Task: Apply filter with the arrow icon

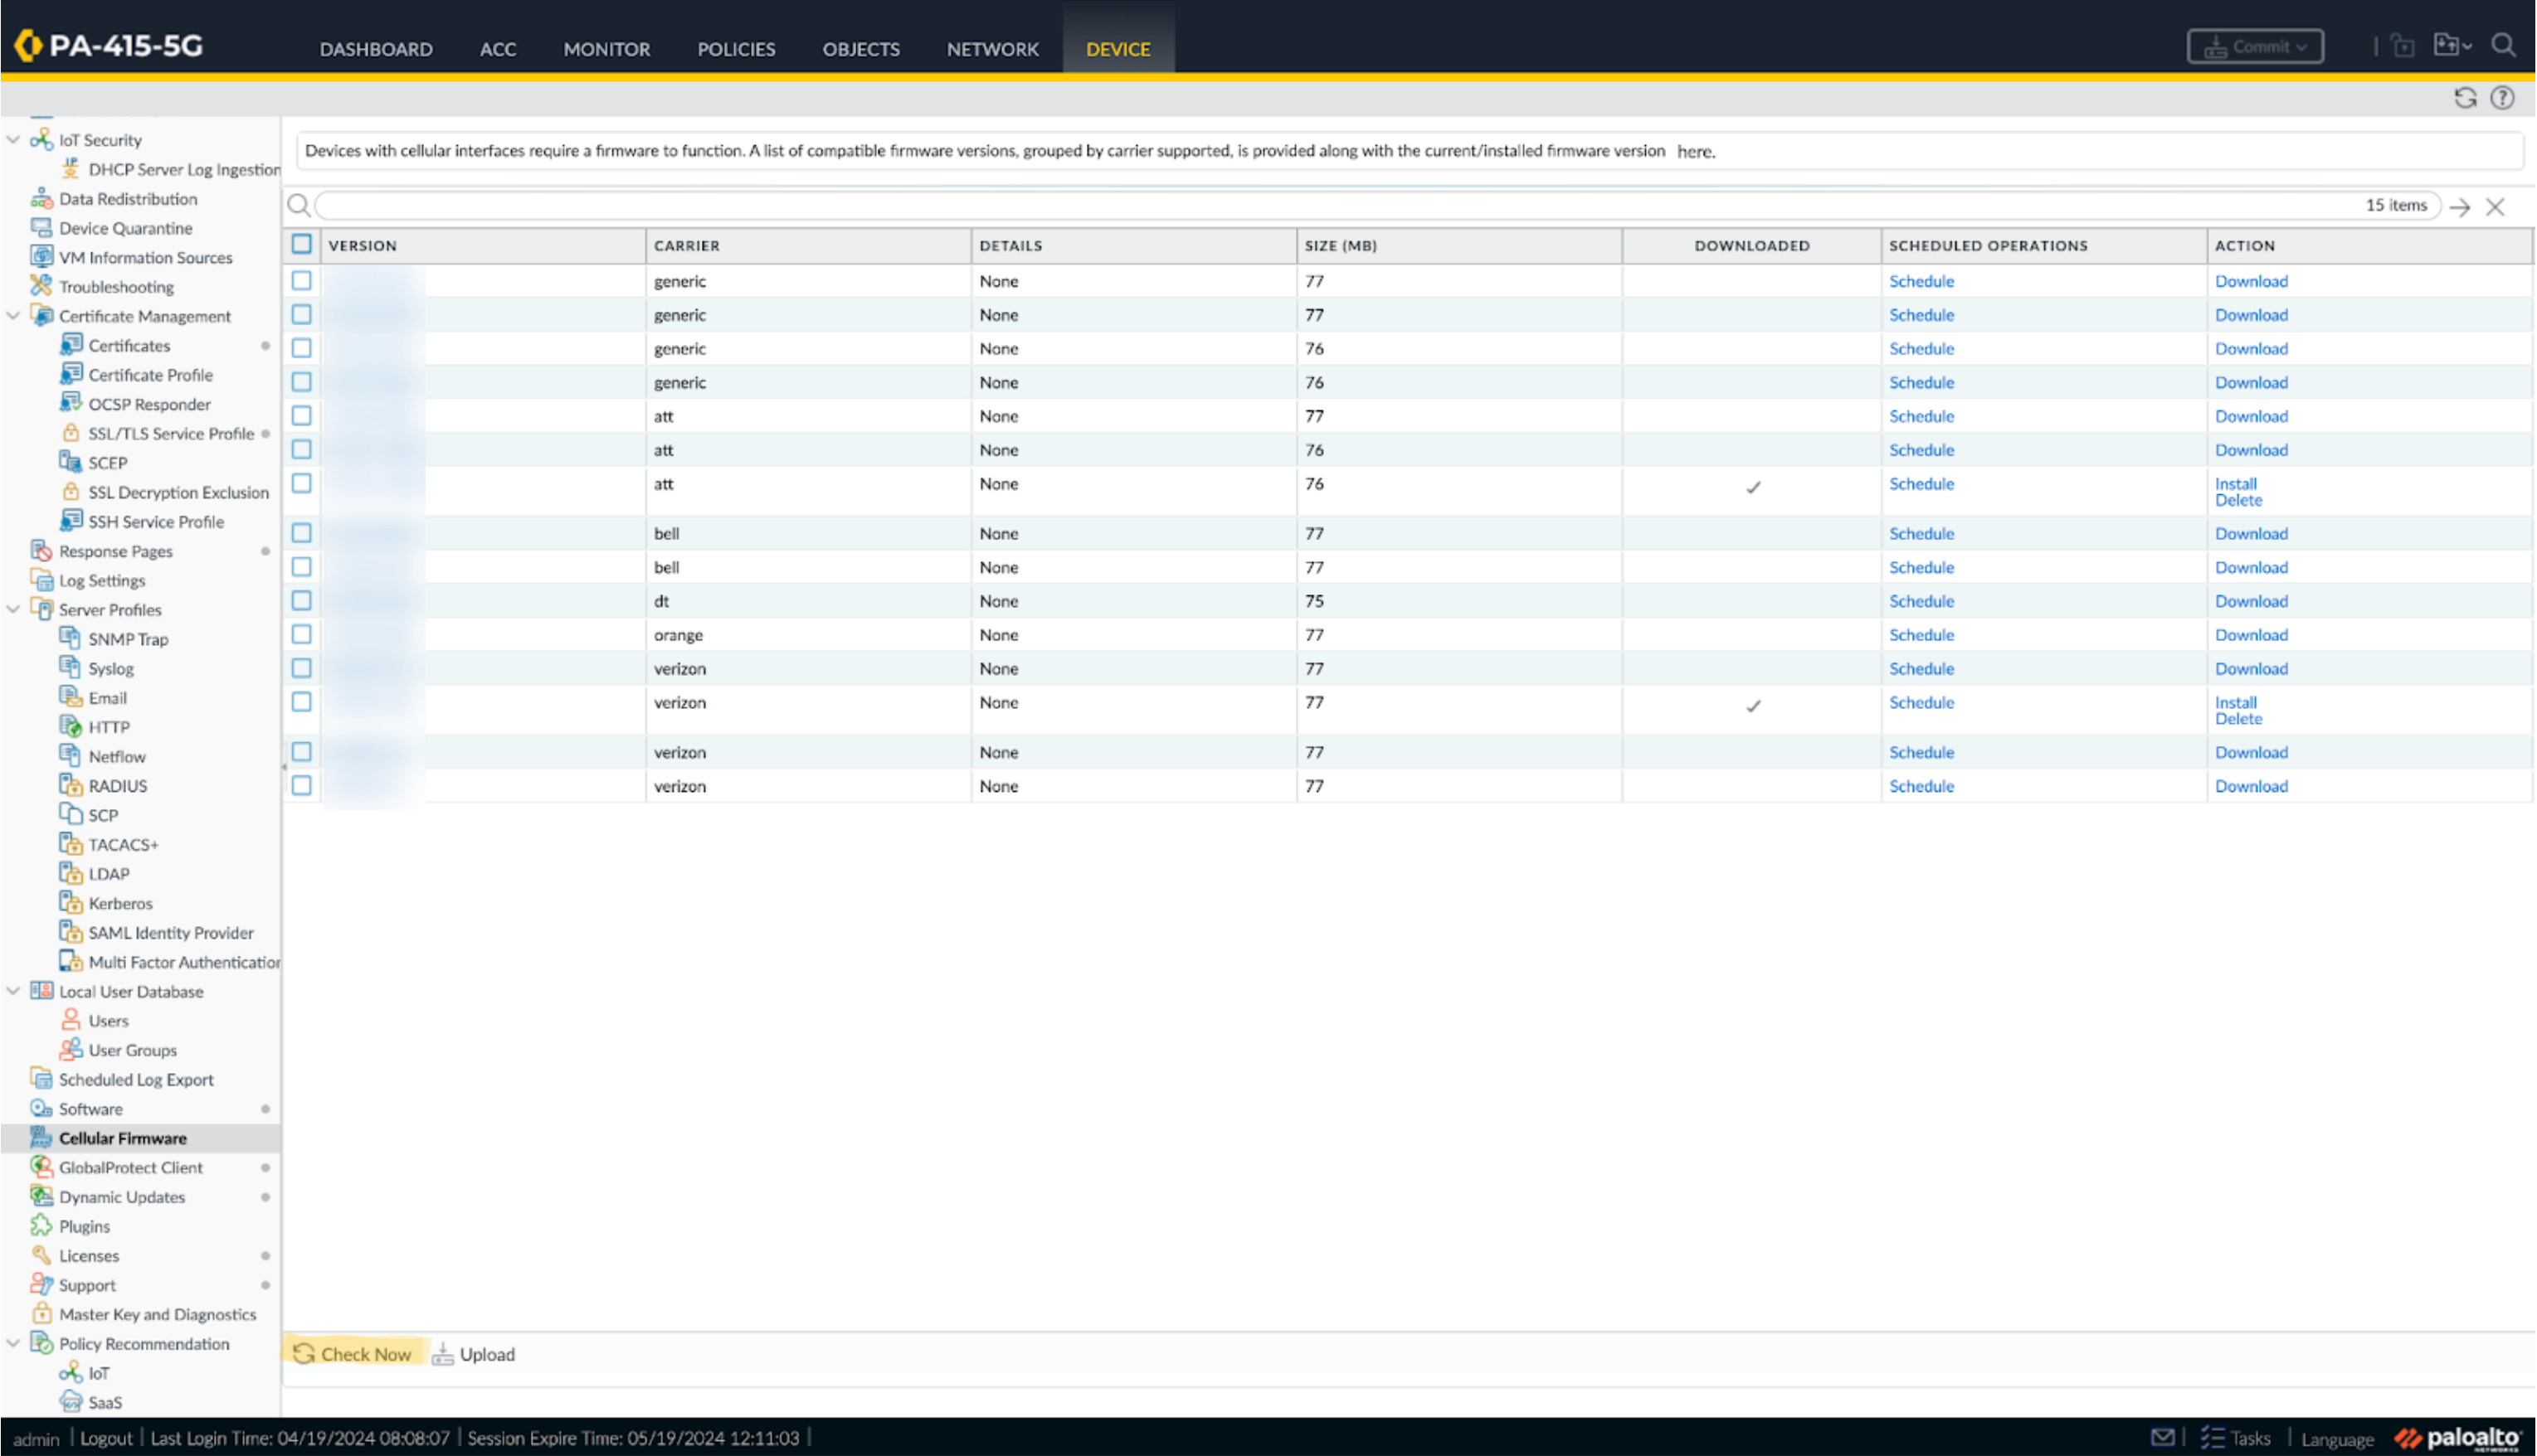Action: click(2459, 207)
